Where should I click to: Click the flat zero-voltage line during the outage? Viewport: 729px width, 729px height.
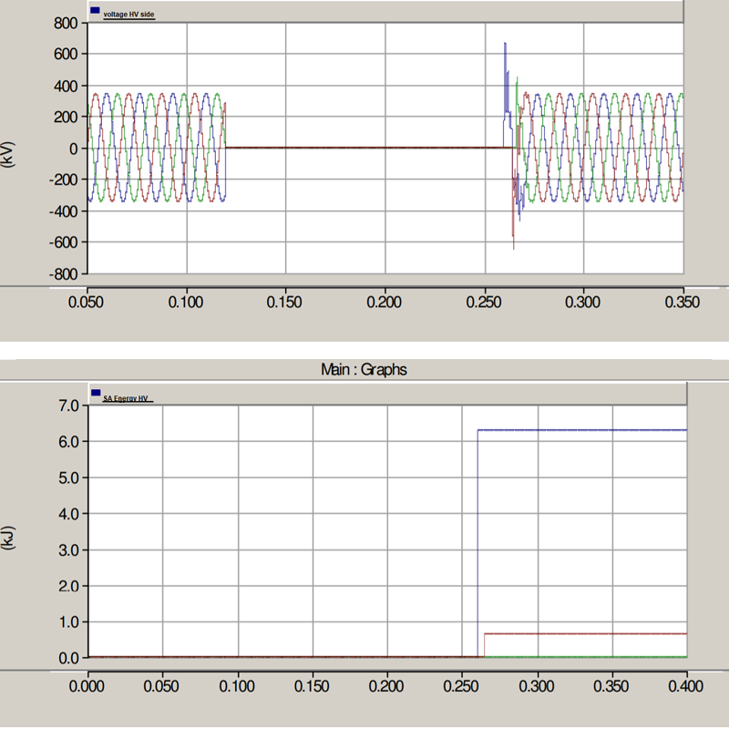(364, 148)
